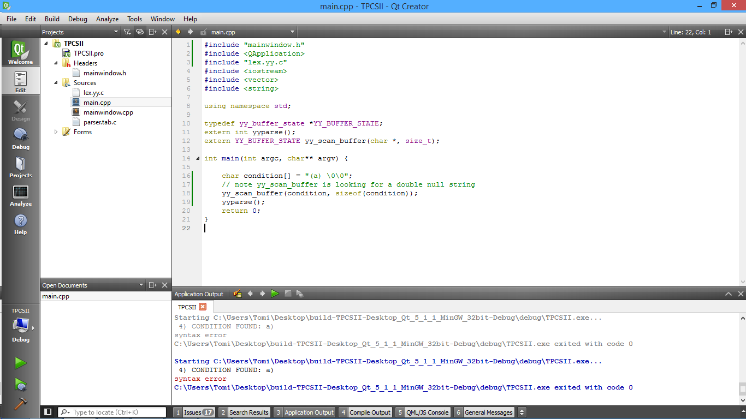
Task: Collapse the TPCSII project tree node
Action: [46, 43]
